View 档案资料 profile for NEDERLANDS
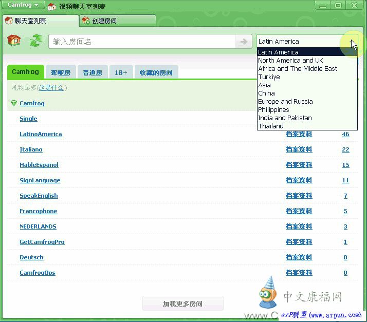Viewport: 367px width, 322px height. click(x=299, y=226)
